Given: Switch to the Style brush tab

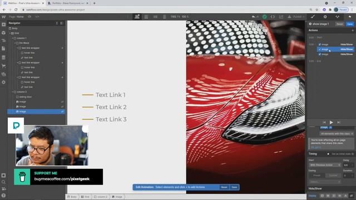Looking at the screenshot, I should click(313, 17).
